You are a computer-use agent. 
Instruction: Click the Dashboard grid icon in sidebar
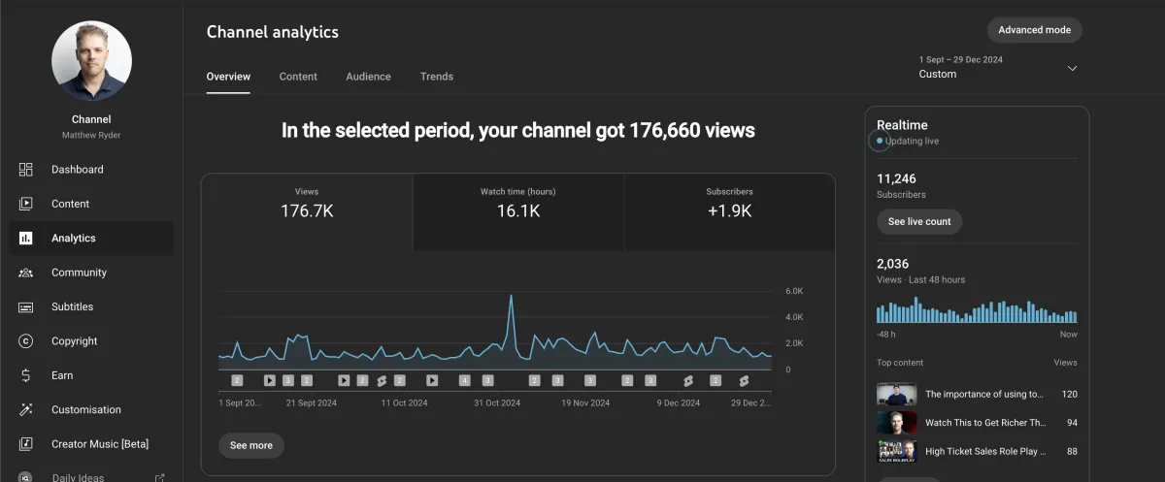(26, 170)
